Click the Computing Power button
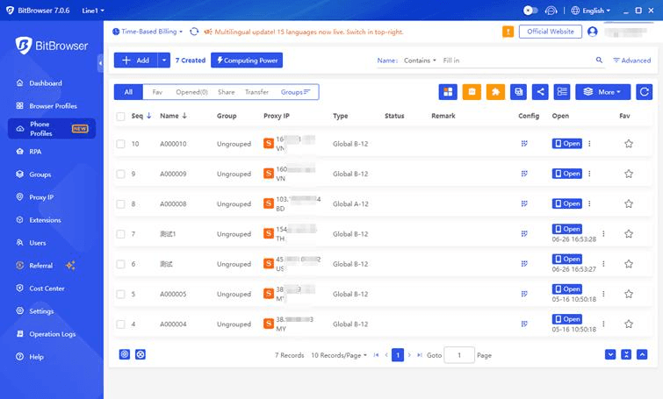This screenshot has height=399, width=663. tap(247, 61)
